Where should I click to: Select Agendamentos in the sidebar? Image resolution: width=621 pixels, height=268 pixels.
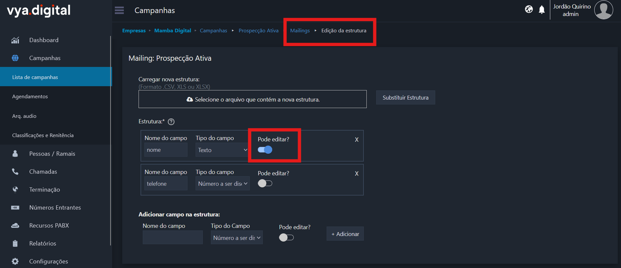click(30, 97)
